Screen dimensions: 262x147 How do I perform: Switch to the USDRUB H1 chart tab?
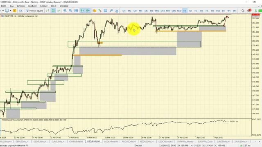[x=40, y=142]
